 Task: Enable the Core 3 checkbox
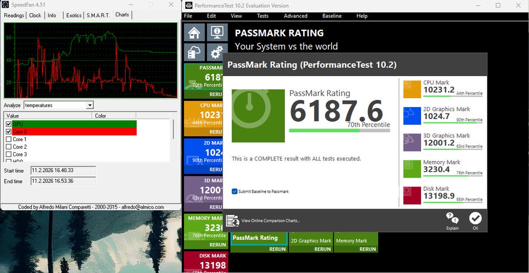pyautogui.click(x=8, y=154)
